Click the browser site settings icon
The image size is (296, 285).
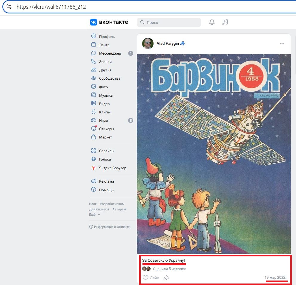pyautogui.click(x=9, y=7)
